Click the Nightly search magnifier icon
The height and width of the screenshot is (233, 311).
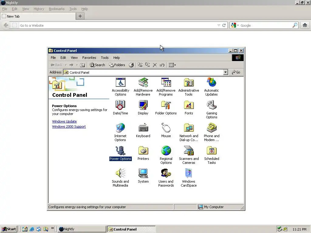295,25
